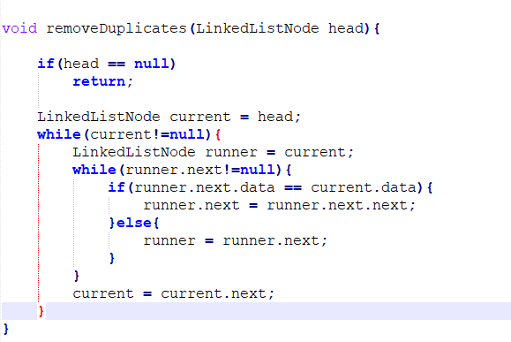Click 'runner.next = runner.next.next;' statement
This screenshot has width=511, height=342.
(279, 205)
